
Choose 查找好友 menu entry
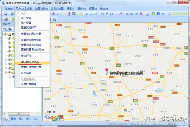pos(32,56)
